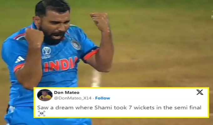Click the X logo in the tweet card
The width and height of the screenshot is (213, 125).
(200, 92)
